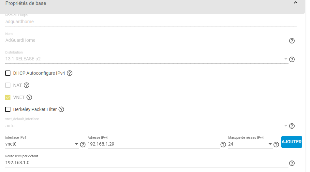
Task: Open the Masque de réseau IPv4 dropdown
Action: 250,144
